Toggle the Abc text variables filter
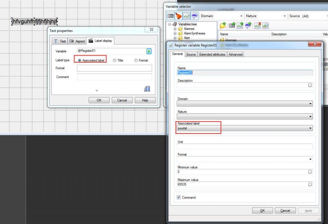The width and height of the screenshot is (328, 224). click(x=194, y=16)
